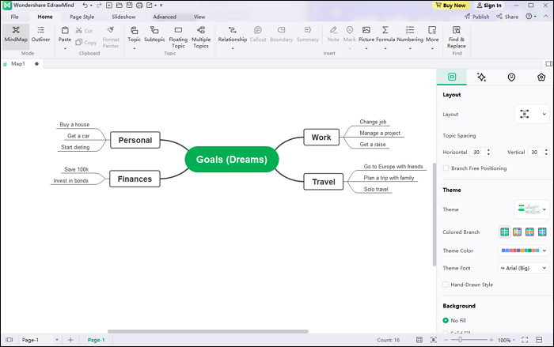This screenshot has height=347, width=554.
Task: Activate the Format Painter
Action: click(111, 36)
